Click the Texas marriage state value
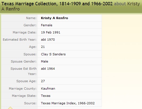The height and width of the screenshot is (109, 142). [46, 96]
